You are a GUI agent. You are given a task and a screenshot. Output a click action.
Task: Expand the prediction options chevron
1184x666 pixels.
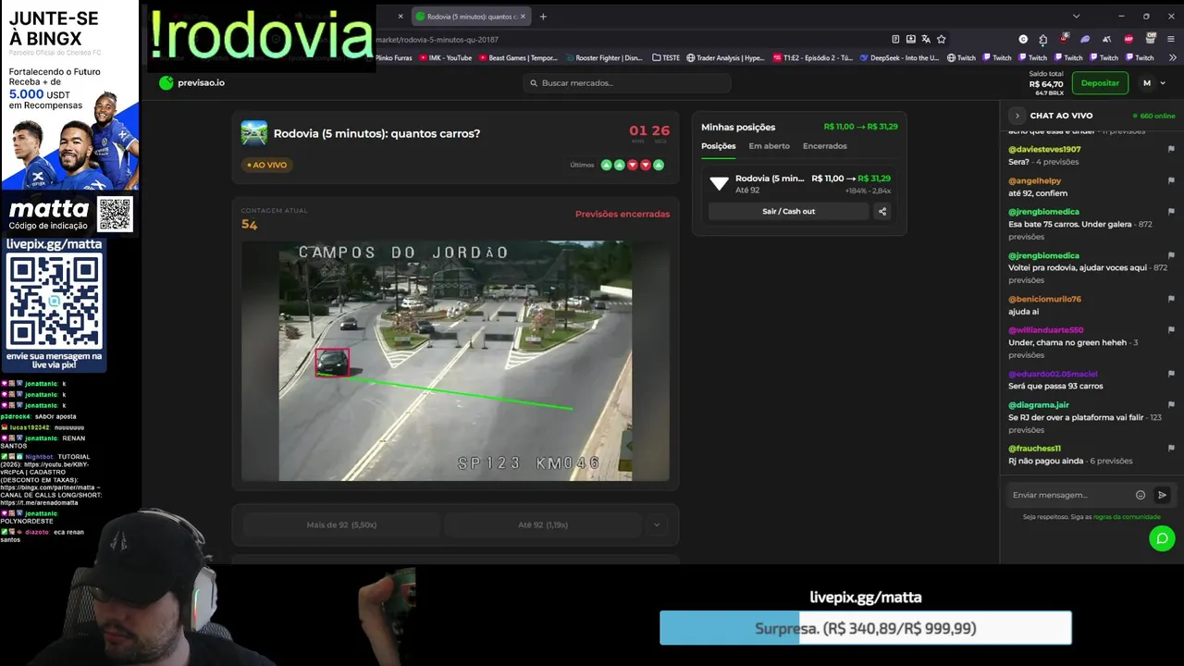657,524
